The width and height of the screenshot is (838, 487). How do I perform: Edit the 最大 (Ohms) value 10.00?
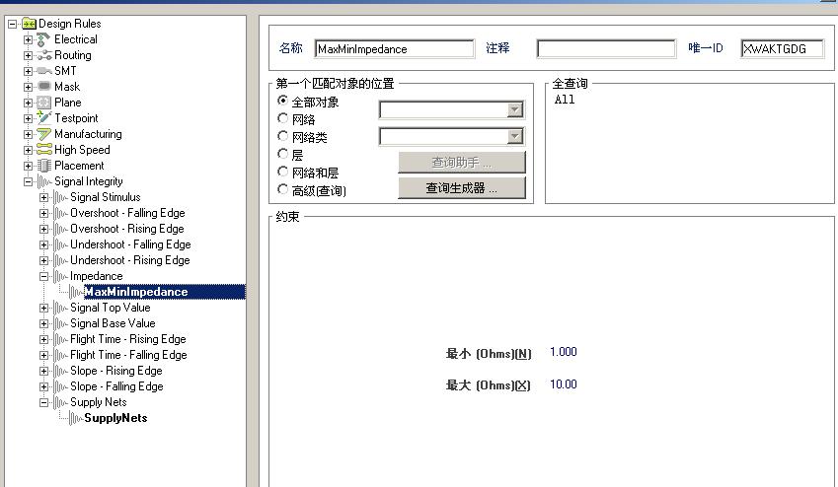click(x=564, y=384)
